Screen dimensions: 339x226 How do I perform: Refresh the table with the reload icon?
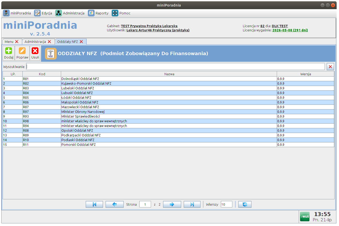click(x=245, y=204)
